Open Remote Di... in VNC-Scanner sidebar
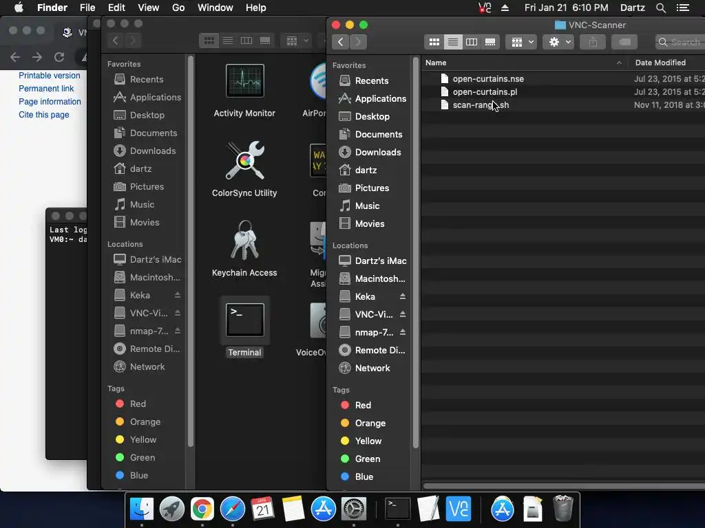 372,350
